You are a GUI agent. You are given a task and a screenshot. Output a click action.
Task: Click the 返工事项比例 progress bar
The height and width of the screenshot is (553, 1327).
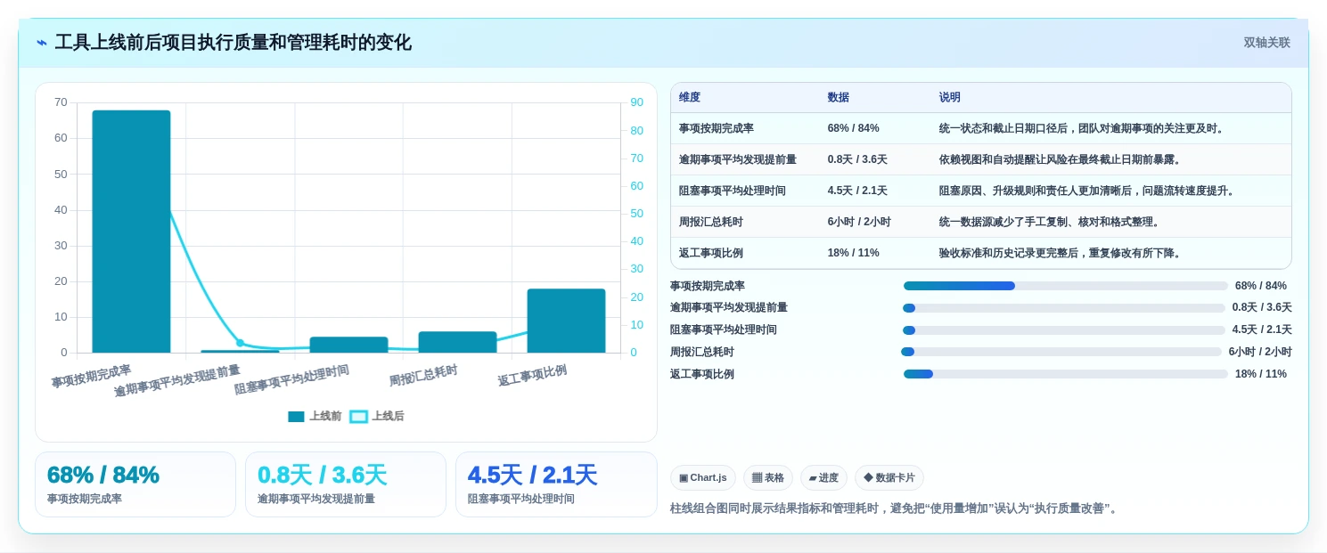1066,374
